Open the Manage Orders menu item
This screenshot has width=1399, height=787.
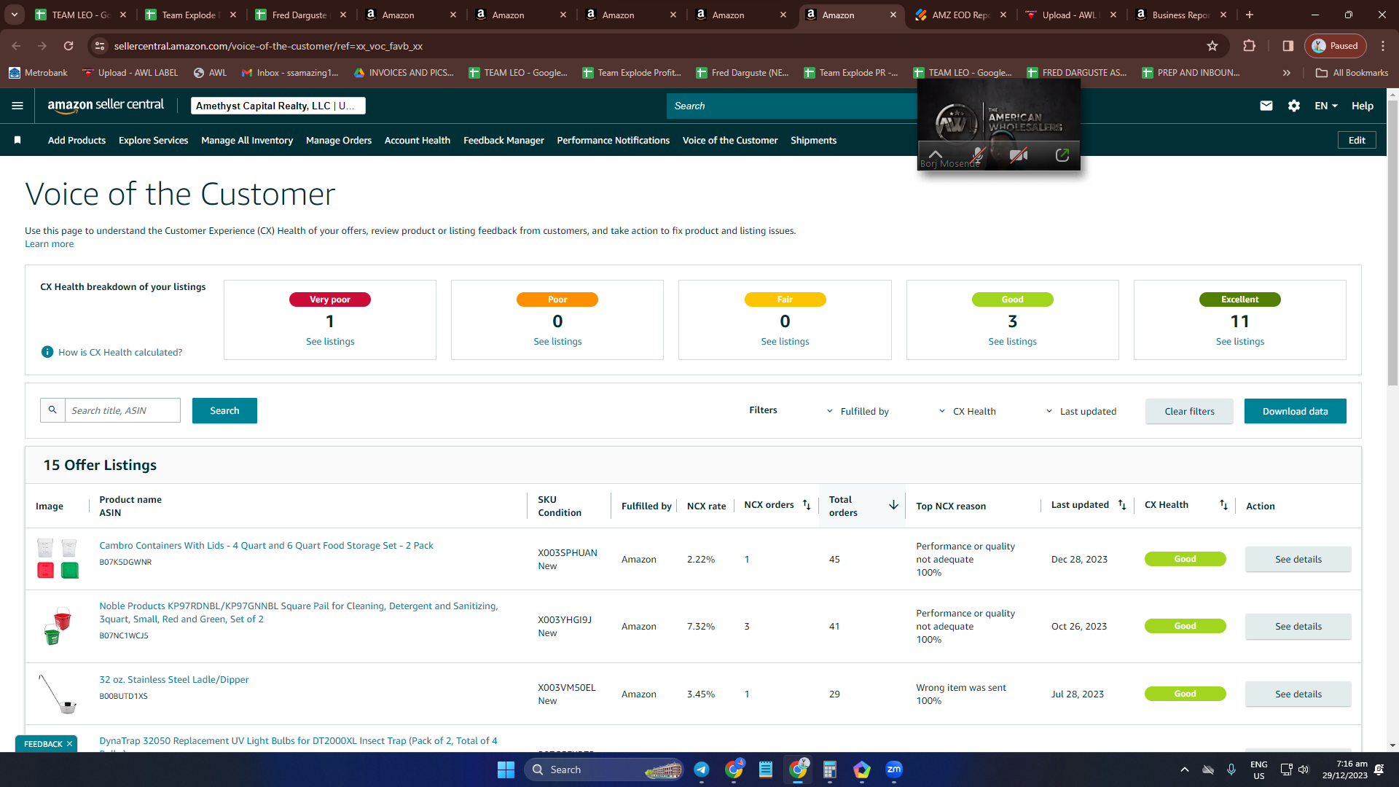pos(339,140)
